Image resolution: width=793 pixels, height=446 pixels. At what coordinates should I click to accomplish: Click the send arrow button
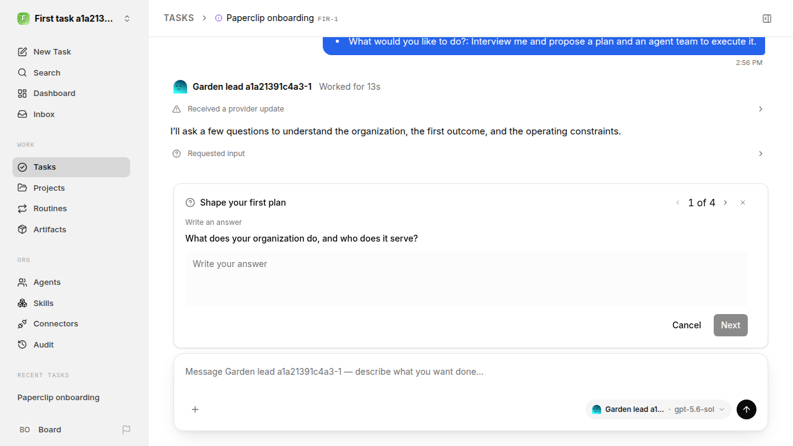click(747, 409)
